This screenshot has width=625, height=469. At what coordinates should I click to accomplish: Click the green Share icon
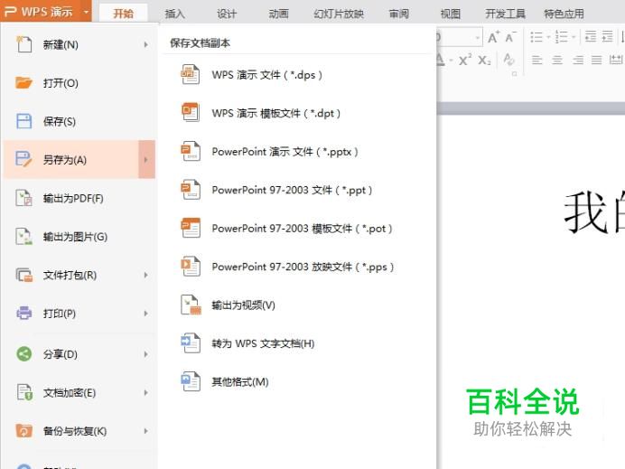pos(23,353)
